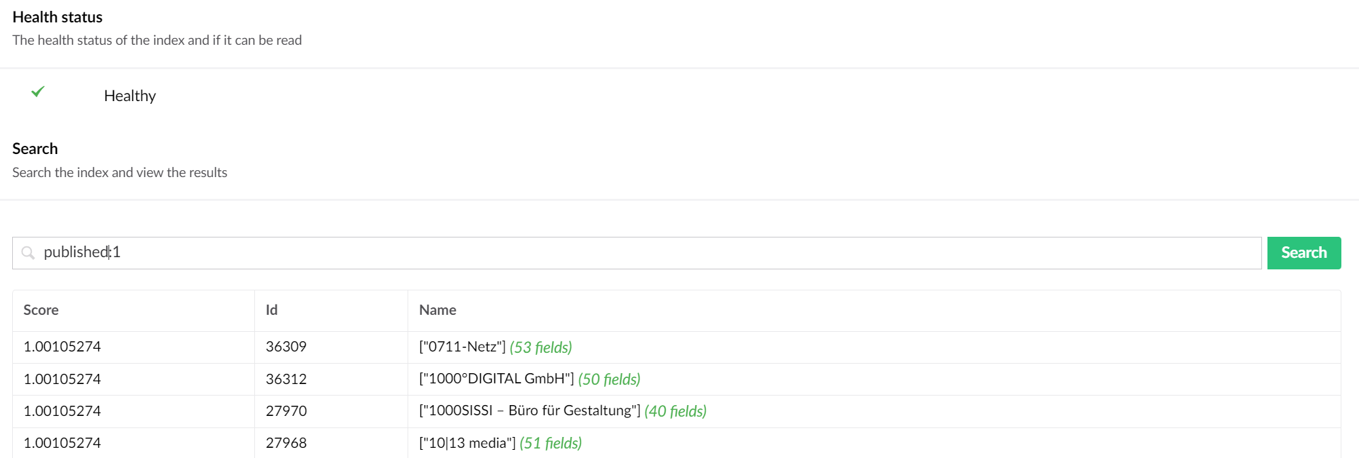This screenshot has width=1359, height=458.
Task: Click the result name 0711-Netz
Action: (461, 347)
